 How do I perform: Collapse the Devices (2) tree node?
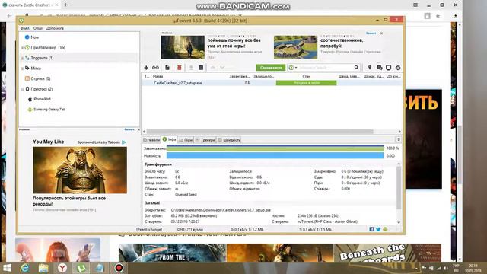point(22,89)
